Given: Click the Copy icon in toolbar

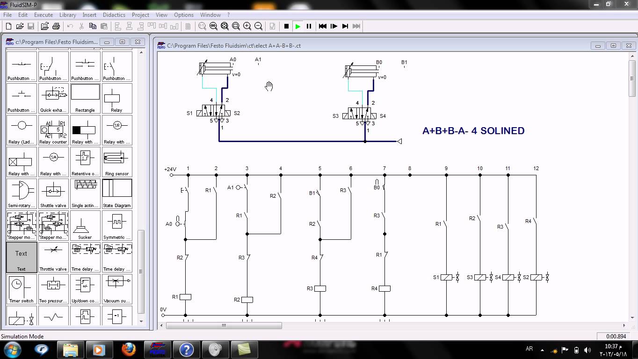Looking at the screenshot, I should pyautogui.click(x=93, y=26).
